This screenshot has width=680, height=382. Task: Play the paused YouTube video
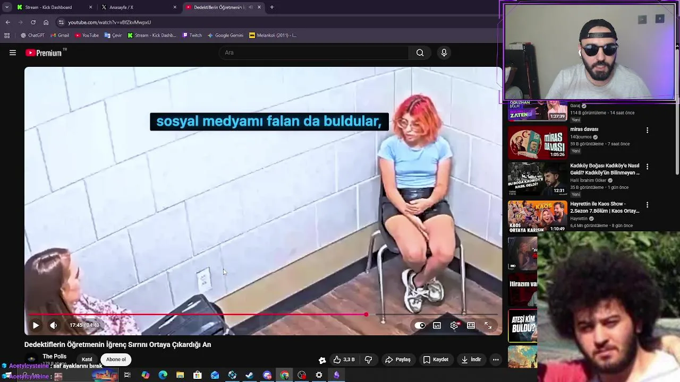36,325
